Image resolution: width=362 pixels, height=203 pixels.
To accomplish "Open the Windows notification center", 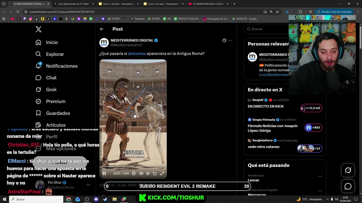I will (356, 199).
